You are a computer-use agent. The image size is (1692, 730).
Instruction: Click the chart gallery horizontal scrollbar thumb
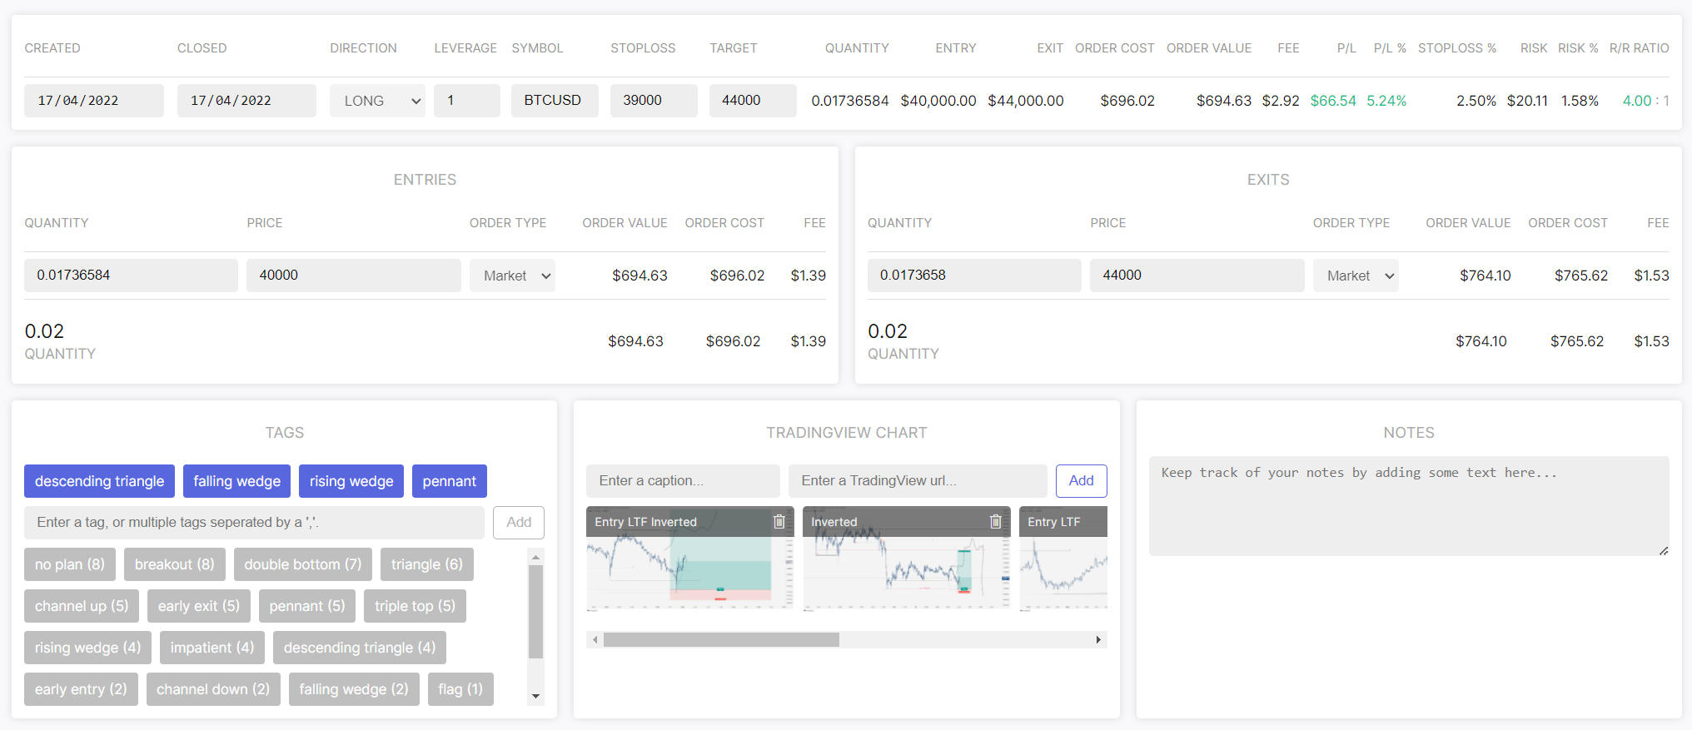click(x=721, y=639)
